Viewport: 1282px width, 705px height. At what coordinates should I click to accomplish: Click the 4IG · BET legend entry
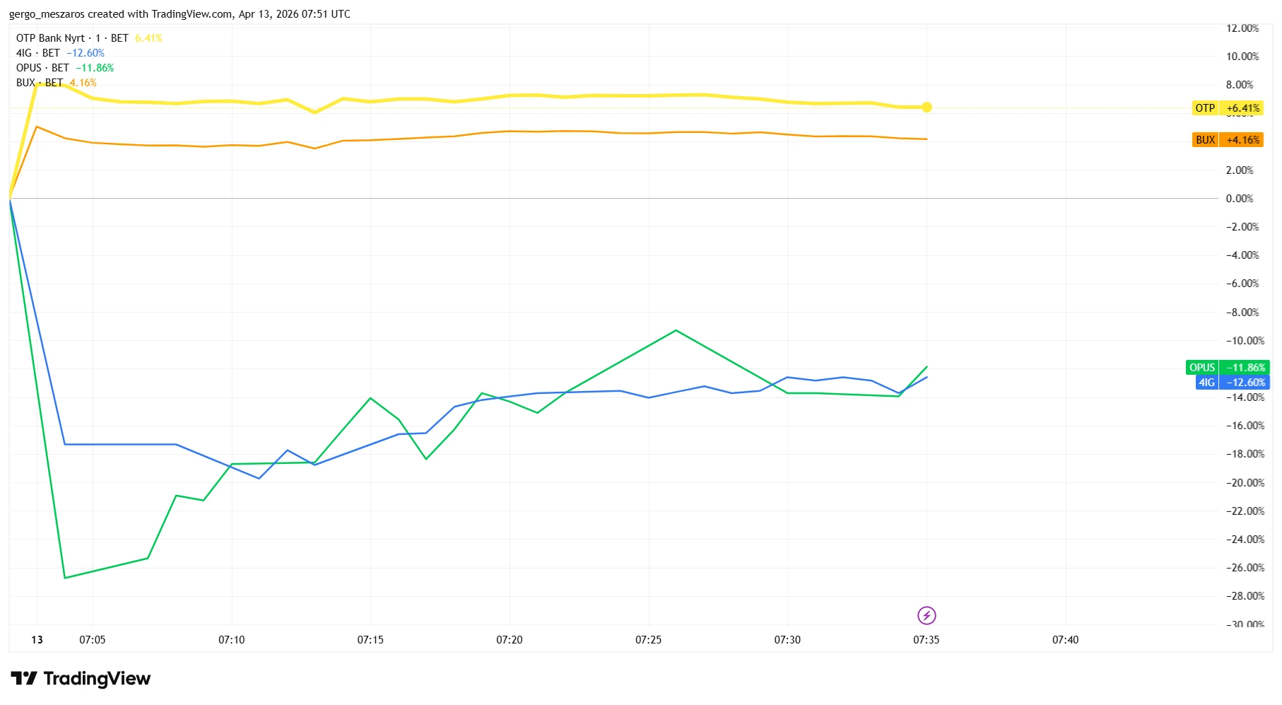pyautogui.click(x=37, y=53)
